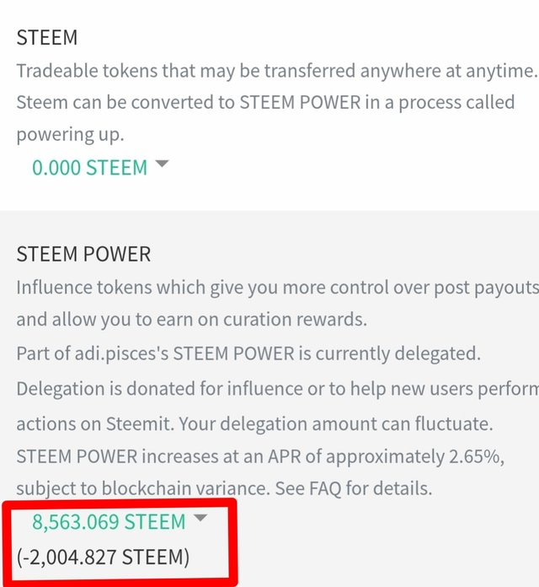This screenshot has width=539, height=587.
Task: Click the STEEM POWER section heading
Action: pyautogui.click(x=83, y=254)
